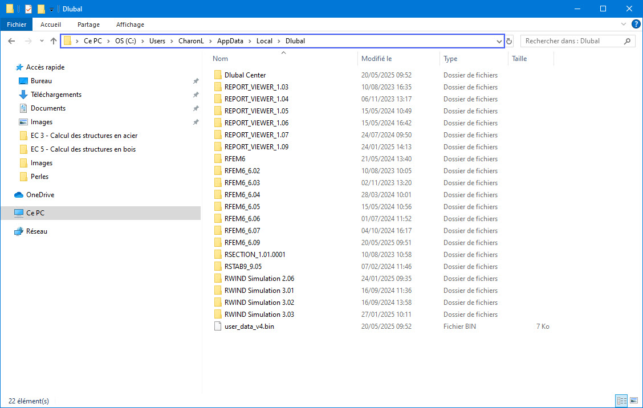Select folder named REPORT_VIEWER_1.05
Screen dimensions: 643x408
[x=257, y=111]
